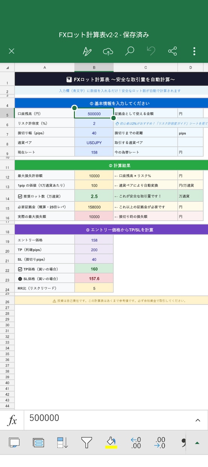Open the text editing pen tool
Image resolution: width=208 pixels, height=467 pixels.
(x=87, y=51)
